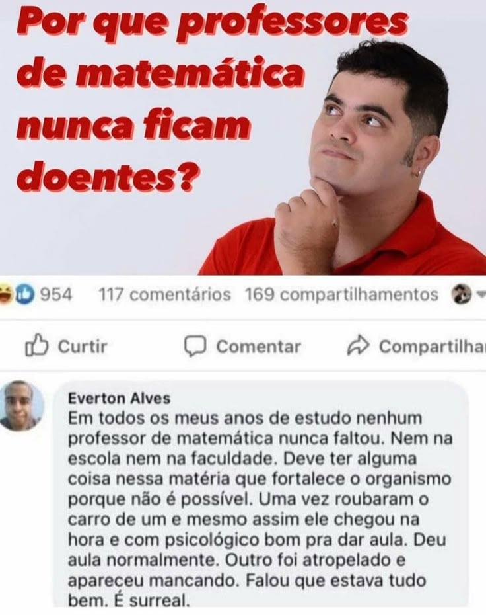Expand the dropdown arrow next to small avatar
The height and width of the screenshot is (615, 486).
point(481,294)
